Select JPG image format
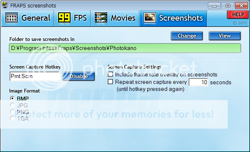Image resolution: width=250 pixels, height=152 pixels. (x=12, y=105)
